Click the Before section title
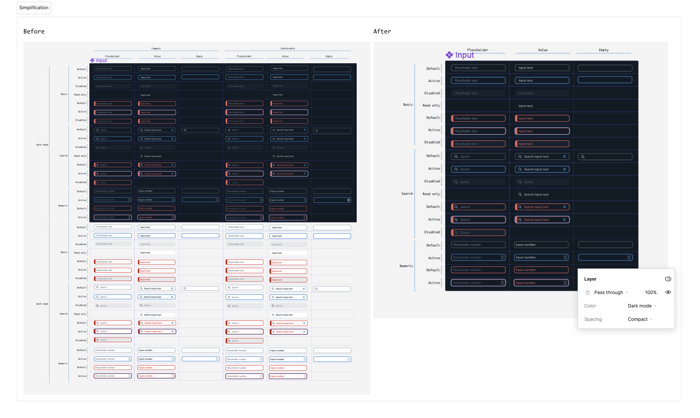 pyautogui.click(x=34, y=31)
